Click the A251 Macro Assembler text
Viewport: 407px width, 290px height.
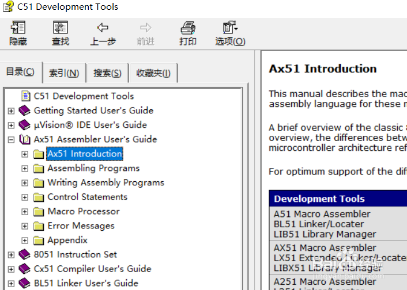pos(325,281)
